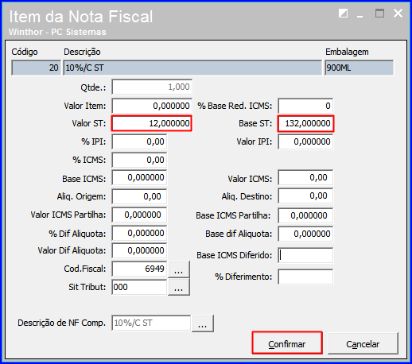The width and height of the screenshot is (412, 364).
Task: Select the Base ST input field
Action: tap(305, 123)
